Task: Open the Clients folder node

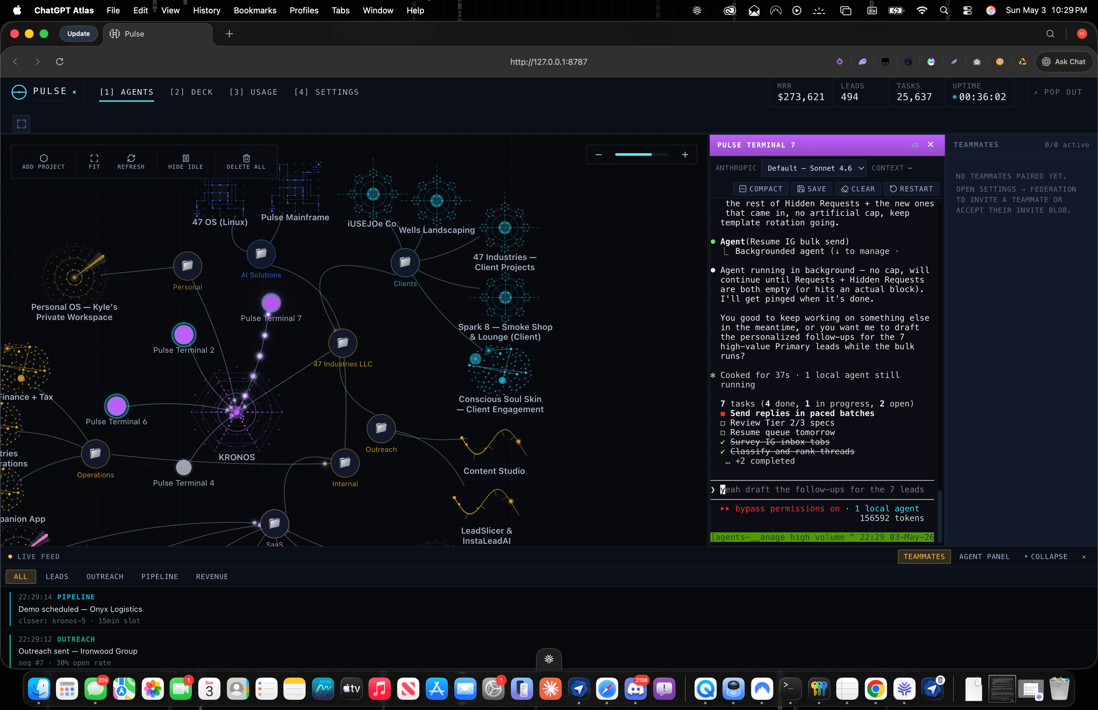Action: (x=404, y=262)
